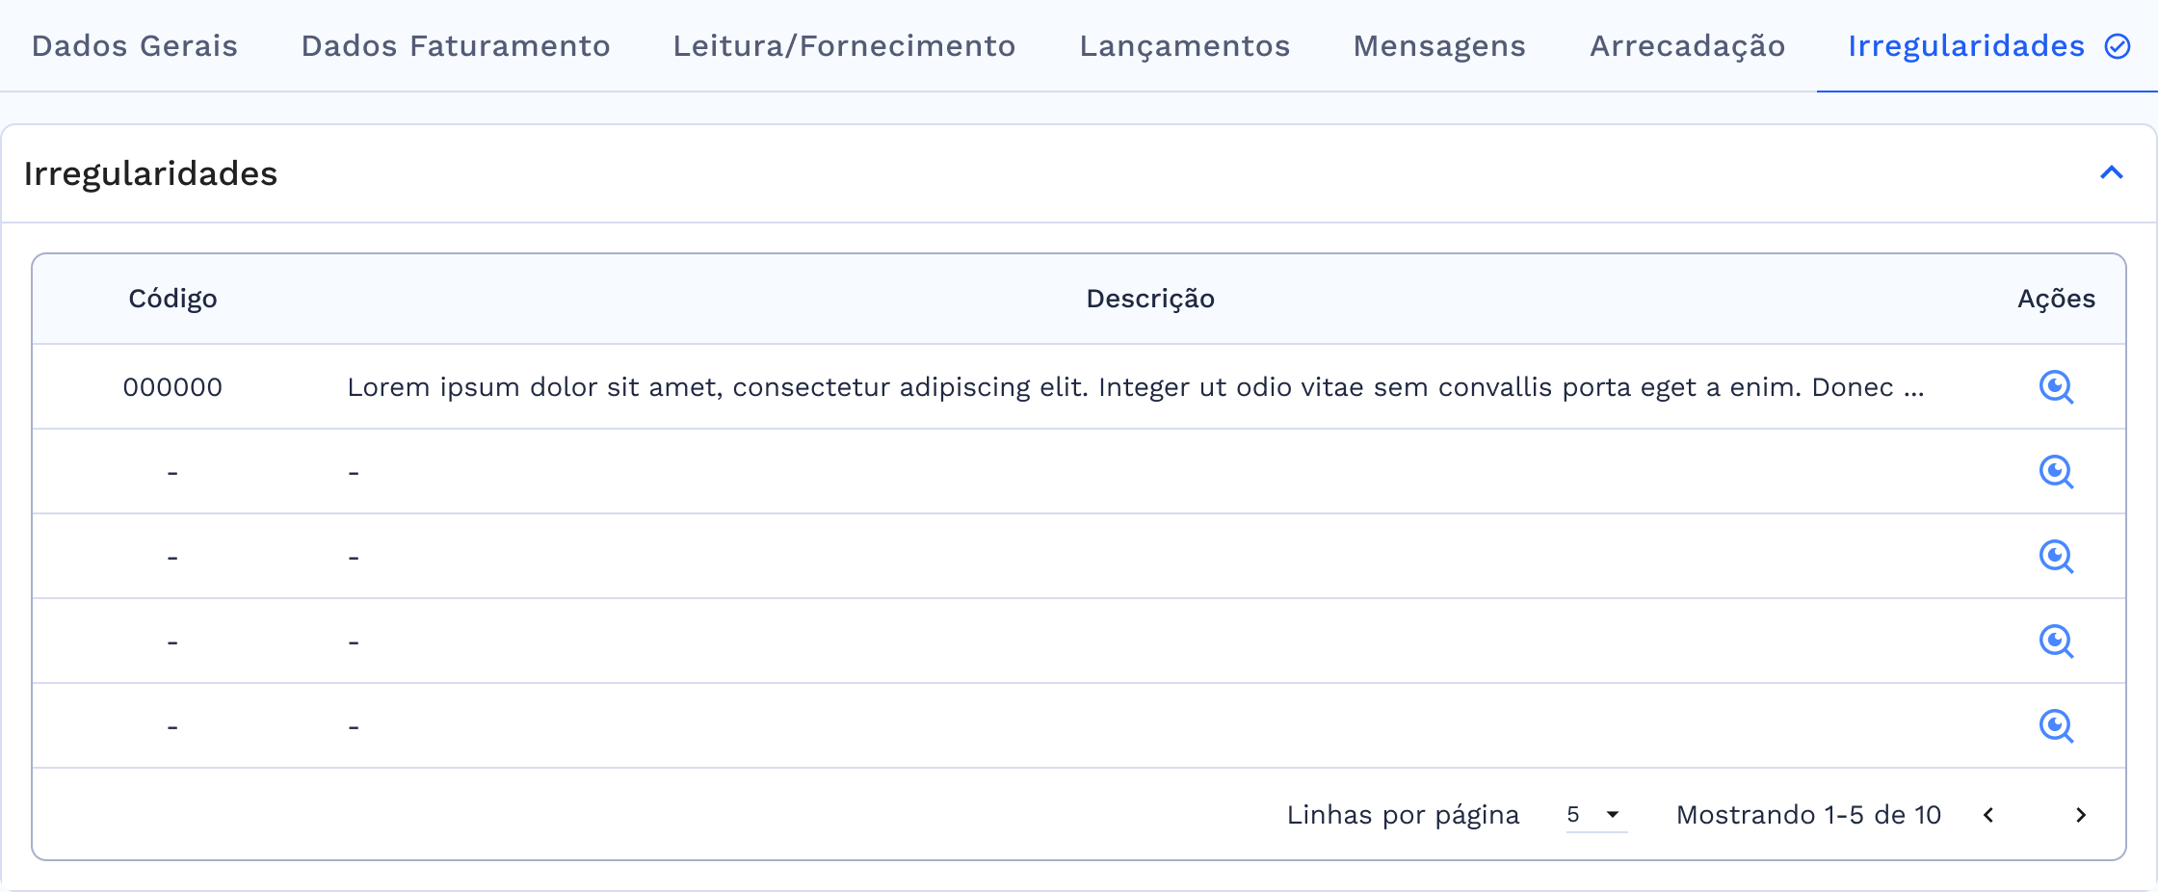Navigate to the Arrecadação tab

pos(1687,46)
